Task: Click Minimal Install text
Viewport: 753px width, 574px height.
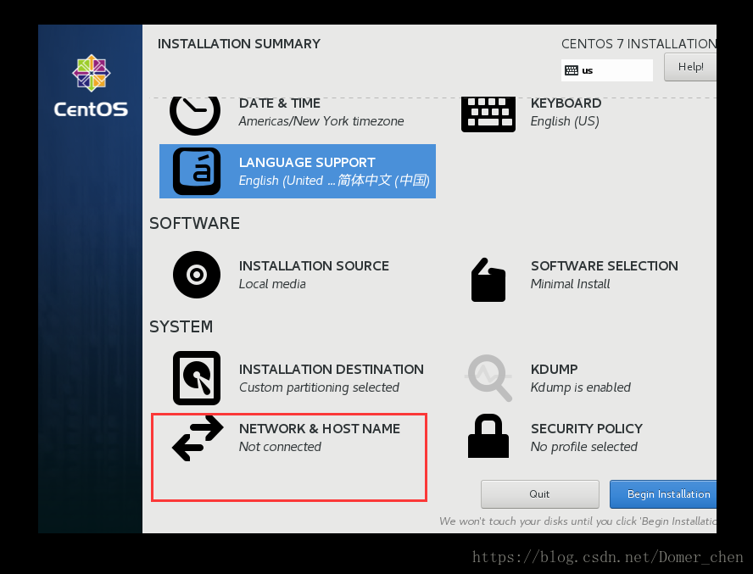Action: tap(570, 284)
